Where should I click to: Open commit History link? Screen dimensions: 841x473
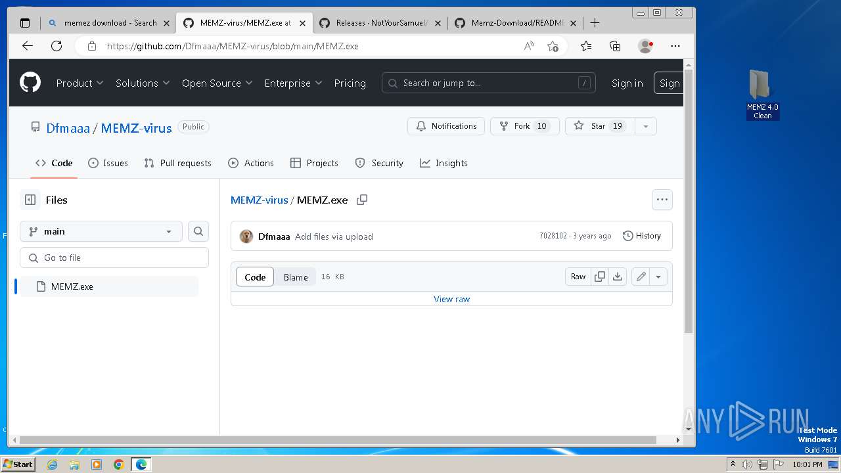point(641,236)
